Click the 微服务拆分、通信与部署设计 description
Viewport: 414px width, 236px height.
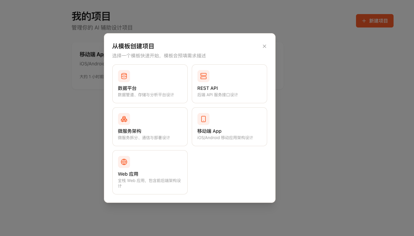point(144,138)
